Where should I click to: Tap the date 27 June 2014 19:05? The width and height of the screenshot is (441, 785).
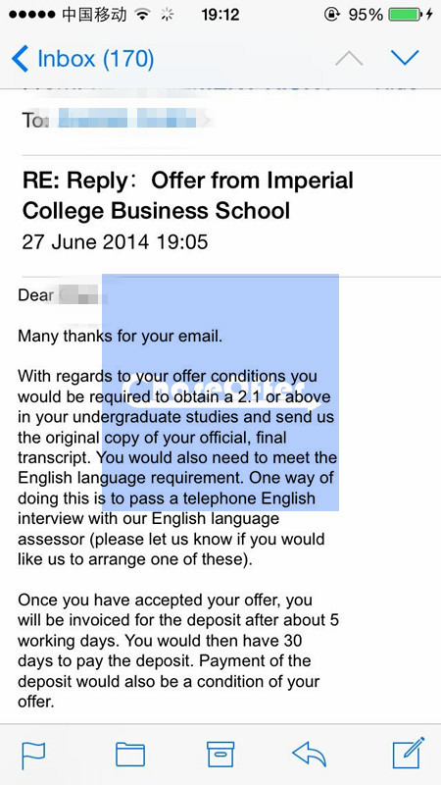pyautogui.click(x=115, y=241)
